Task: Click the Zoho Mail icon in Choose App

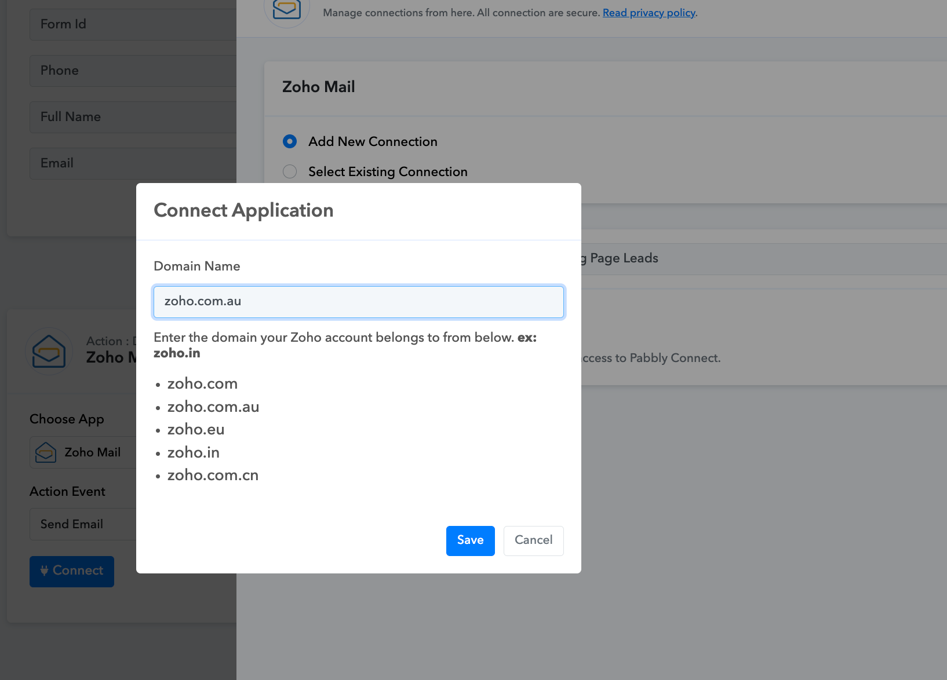Action: coord(46,452)
